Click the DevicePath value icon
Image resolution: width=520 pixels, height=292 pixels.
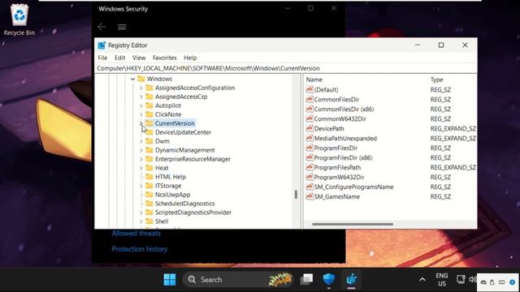click(x=309, y=128)
